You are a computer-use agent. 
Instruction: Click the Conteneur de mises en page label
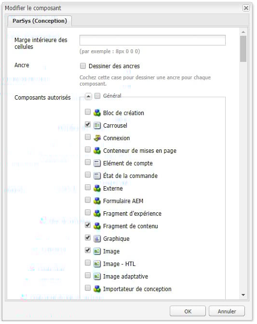(140, 151)
